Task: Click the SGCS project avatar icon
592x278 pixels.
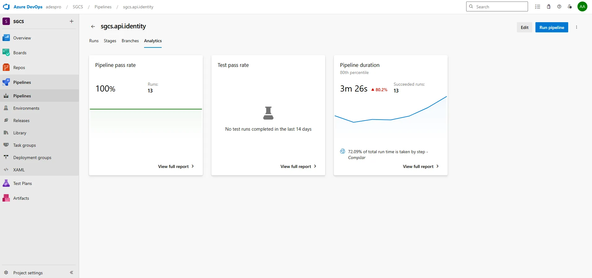Action: [6, 21]
